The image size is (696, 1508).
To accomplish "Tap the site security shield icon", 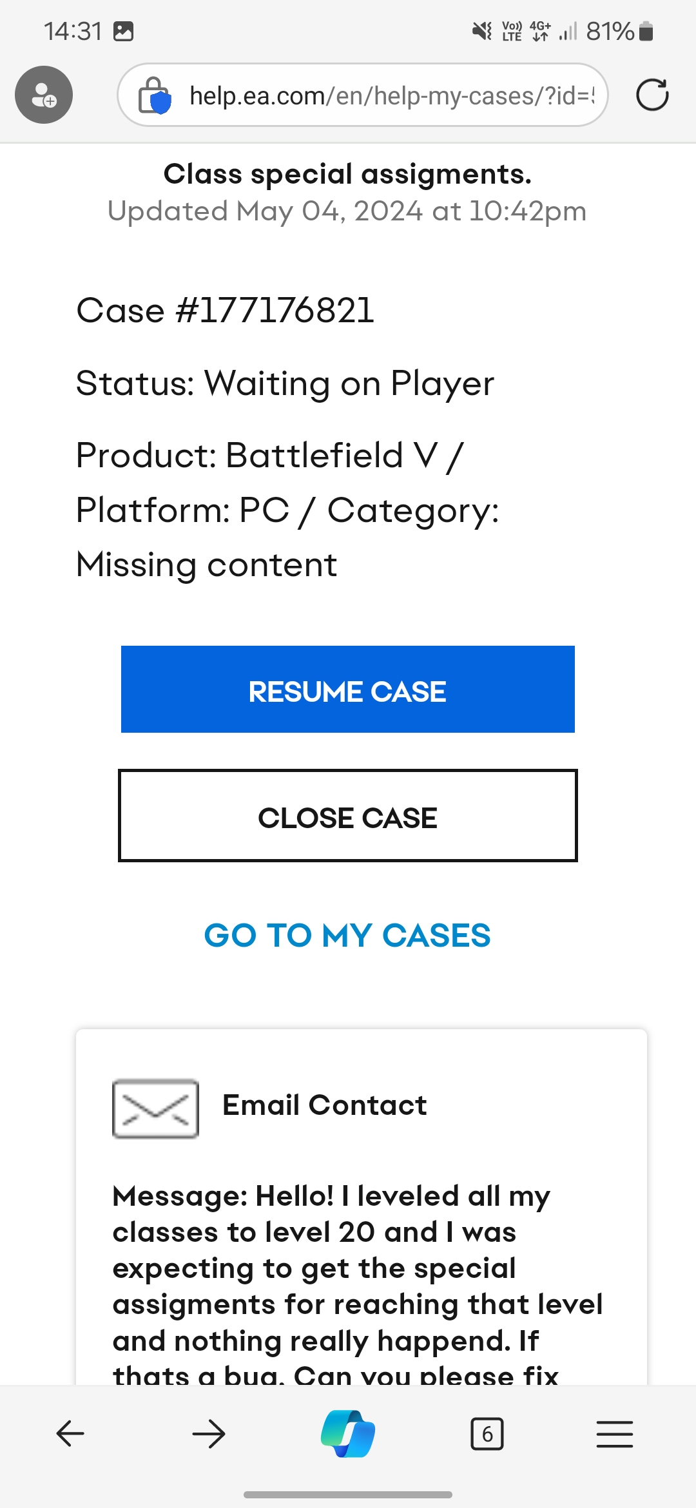I will click(x=155, y=95).
